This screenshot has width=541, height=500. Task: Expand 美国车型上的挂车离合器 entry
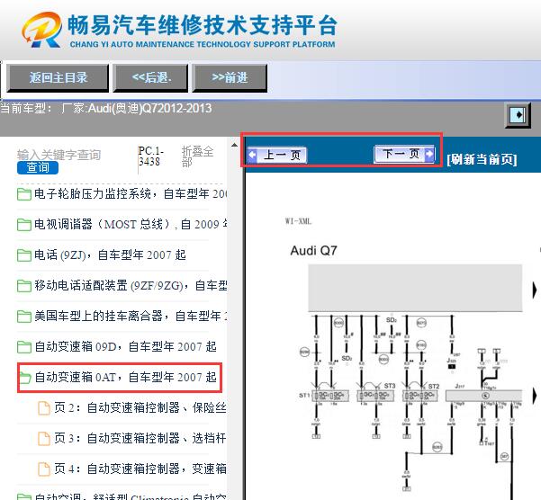pyautogui.click(x=131, y=317)
